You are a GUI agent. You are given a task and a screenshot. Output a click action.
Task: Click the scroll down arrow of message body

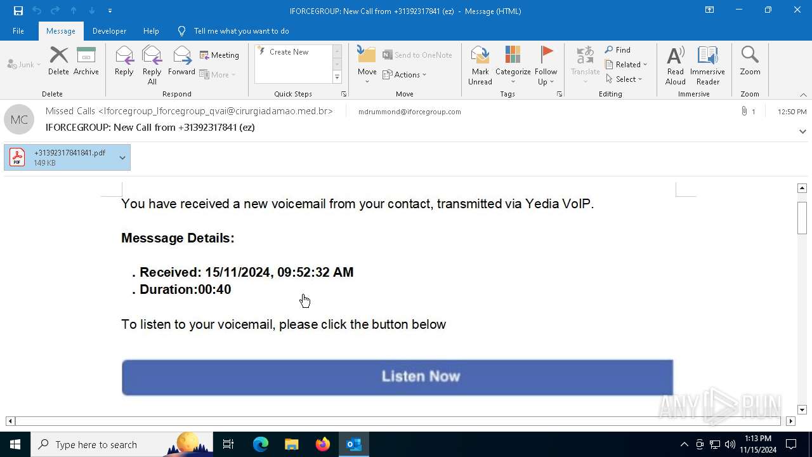pos(802,409)
